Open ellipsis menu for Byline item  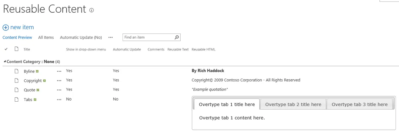pyautogui.click(x=59, y=71)
